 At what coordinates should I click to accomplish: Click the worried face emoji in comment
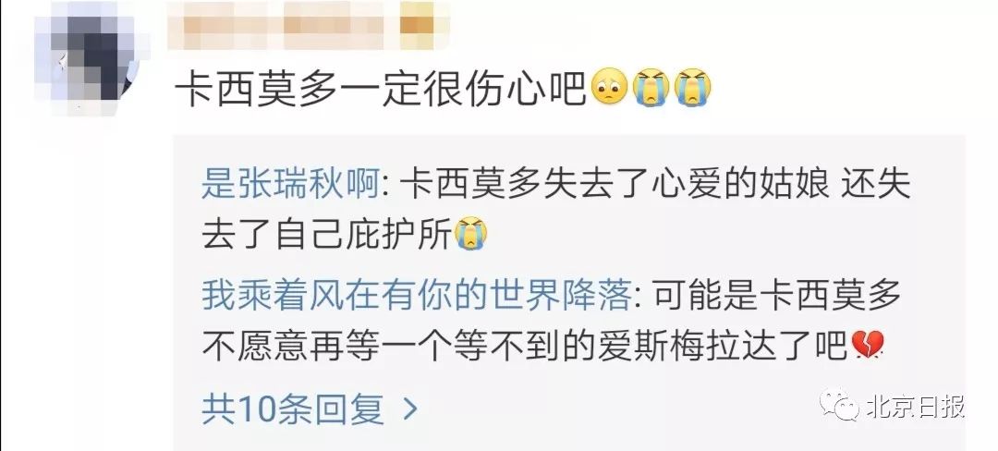tap(610, 89)
